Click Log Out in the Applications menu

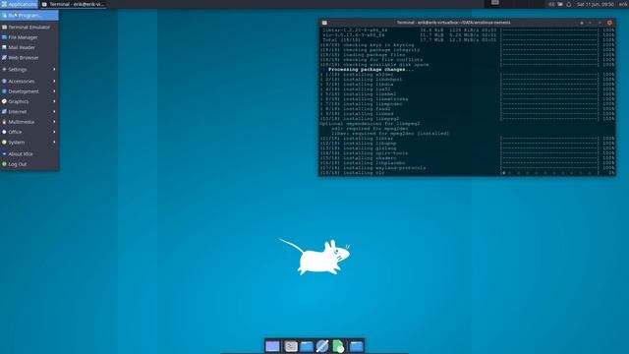pyautogui.click(x=29, y=164)
